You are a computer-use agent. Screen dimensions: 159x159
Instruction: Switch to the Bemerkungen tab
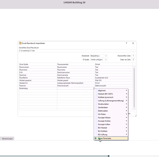[7, 139]
